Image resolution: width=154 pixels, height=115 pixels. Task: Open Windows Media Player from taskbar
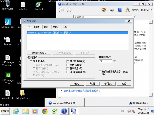pyautogui.click(x=35, y=111)
